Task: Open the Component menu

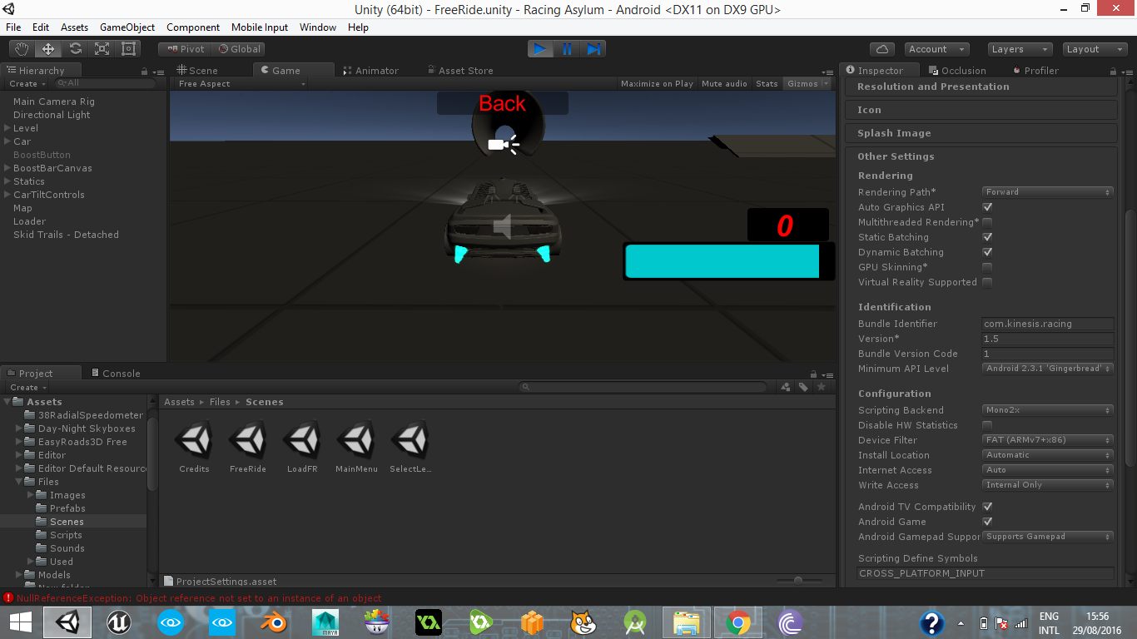Action: pyautogui.click(x=193, y=27)
